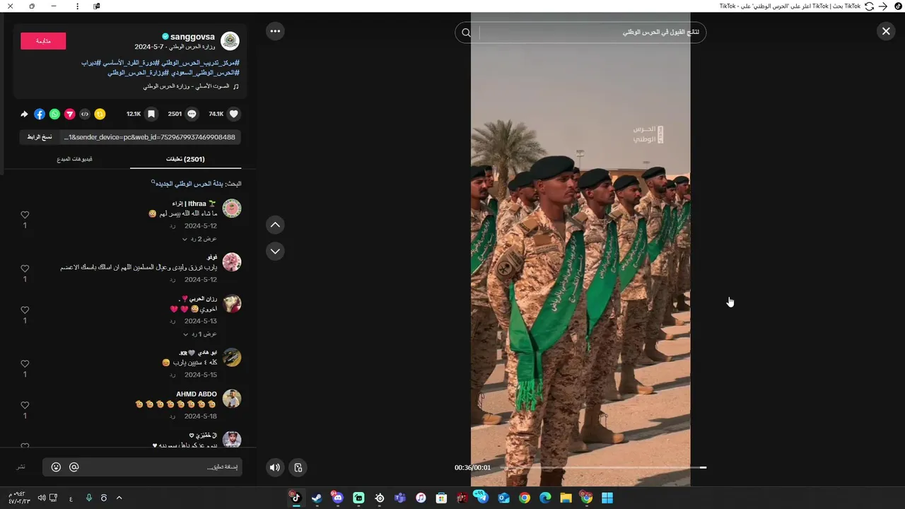Open the floating mini-player icon

(298, 467)
